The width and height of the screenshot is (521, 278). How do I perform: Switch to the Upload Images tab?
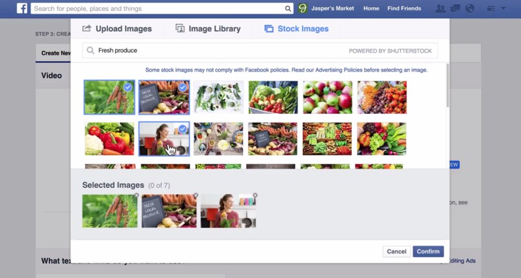coord(117,29)
